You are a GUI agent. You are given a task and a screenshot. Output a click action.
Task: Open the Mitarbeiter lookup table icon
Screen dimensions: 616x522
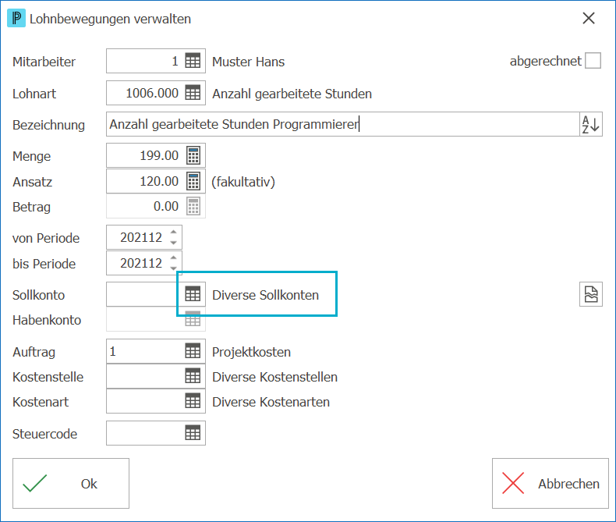click(193, 61)
